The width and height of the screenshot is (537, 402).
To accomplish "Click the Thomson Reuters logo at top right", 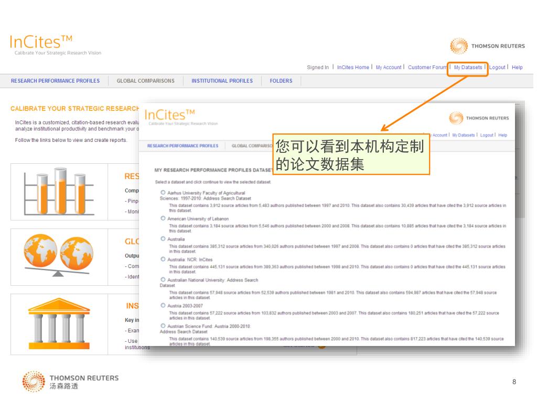I will tap(487, 46).
